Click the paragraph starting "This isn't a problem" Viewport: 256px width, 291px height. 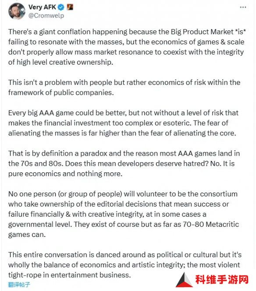pos(124,87)
